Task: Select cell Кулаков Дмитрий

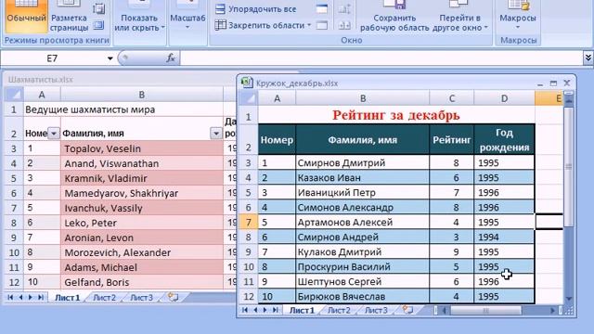Action: pos(363,251)
